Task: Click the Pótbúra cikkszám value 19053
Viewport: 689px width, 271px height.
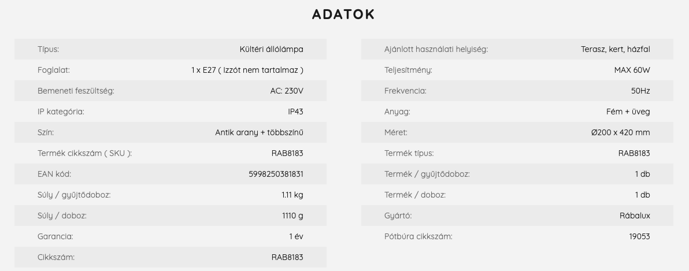Action: (640, 236)
